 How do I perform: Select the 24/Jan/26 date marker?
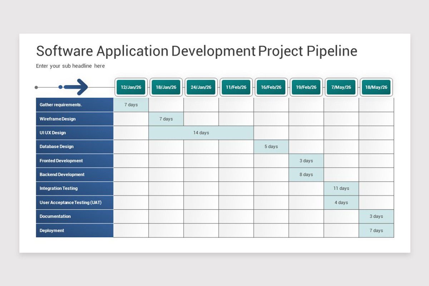[201, 87]
